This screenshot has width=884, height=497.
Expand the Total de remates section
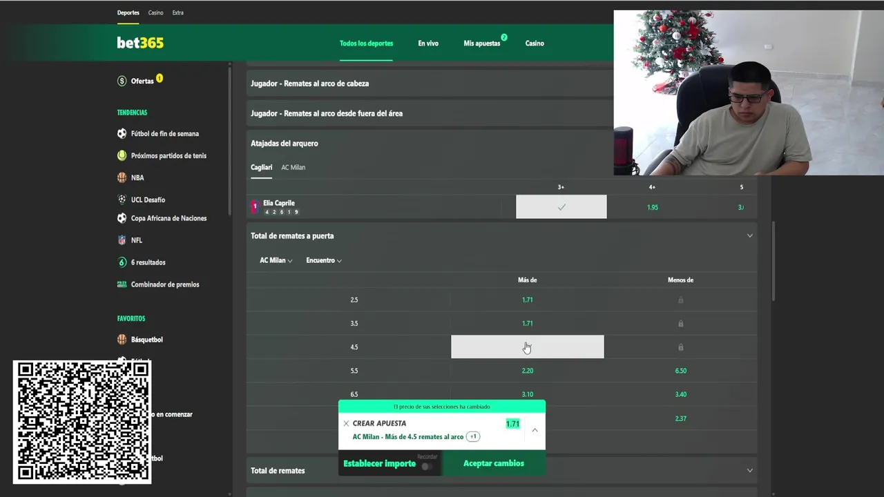point(749,471)
